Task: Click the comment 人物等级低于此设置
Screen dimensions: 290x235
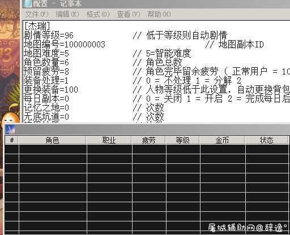Action: [x=186, y=89]
